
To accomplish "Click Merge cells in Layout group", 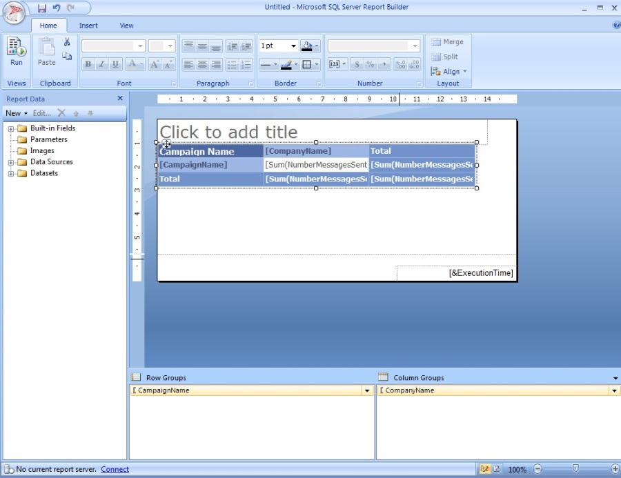I will tap(447, 42).
